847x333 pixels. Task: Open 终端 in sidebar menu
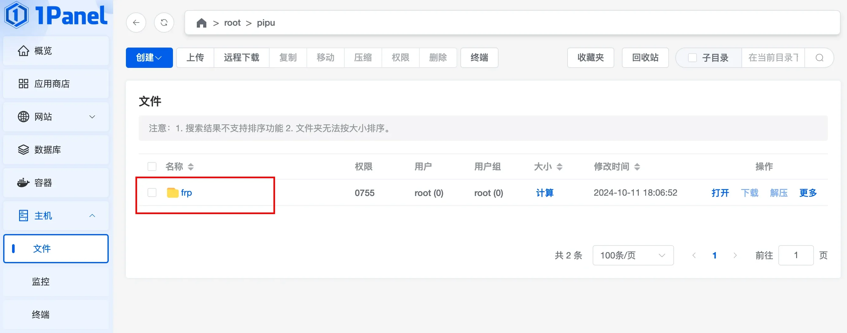(56, 315)
